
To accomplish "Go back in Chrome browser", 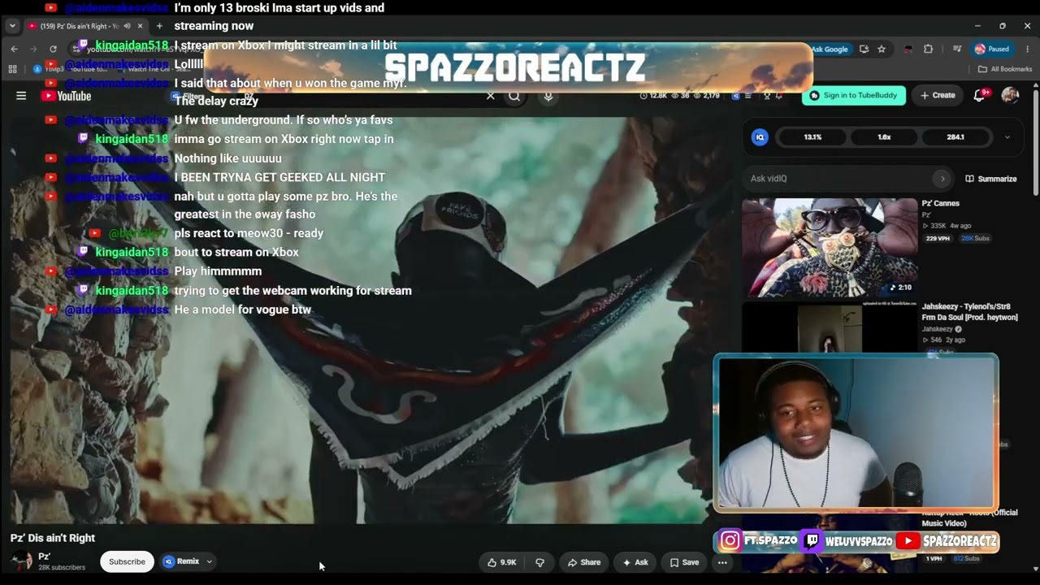I will click(x=14, y=49).
